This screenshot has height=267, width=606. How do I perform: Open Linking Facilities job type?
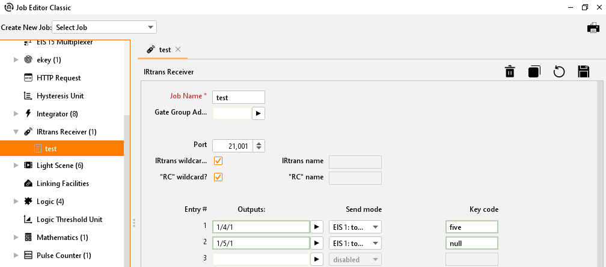coord(63,184)
